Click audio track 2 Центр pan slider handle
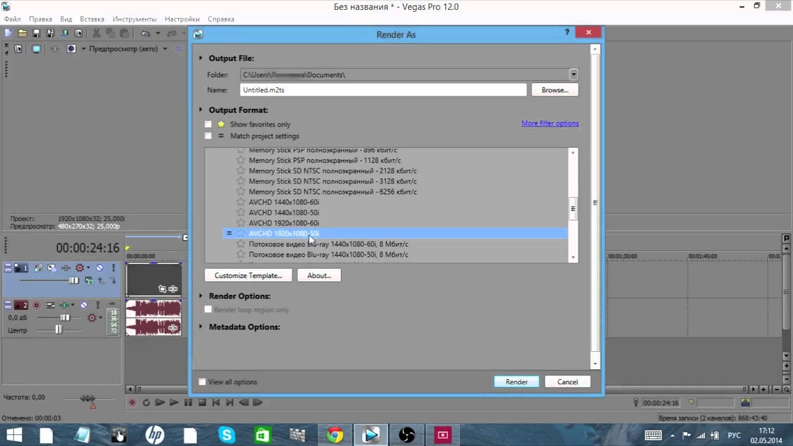This screenshot has height=446, width=793. 58,330
